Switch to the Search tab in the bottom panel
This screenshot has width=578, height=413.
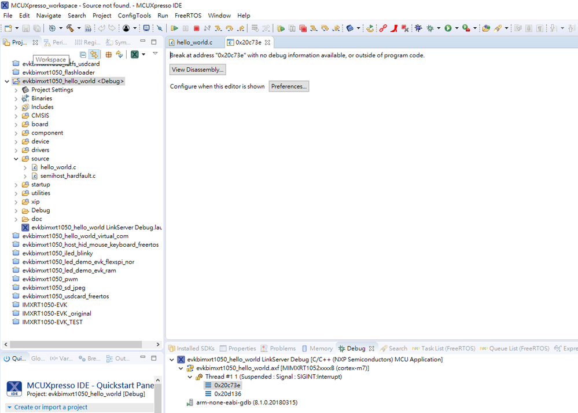(x=393, y=348)
